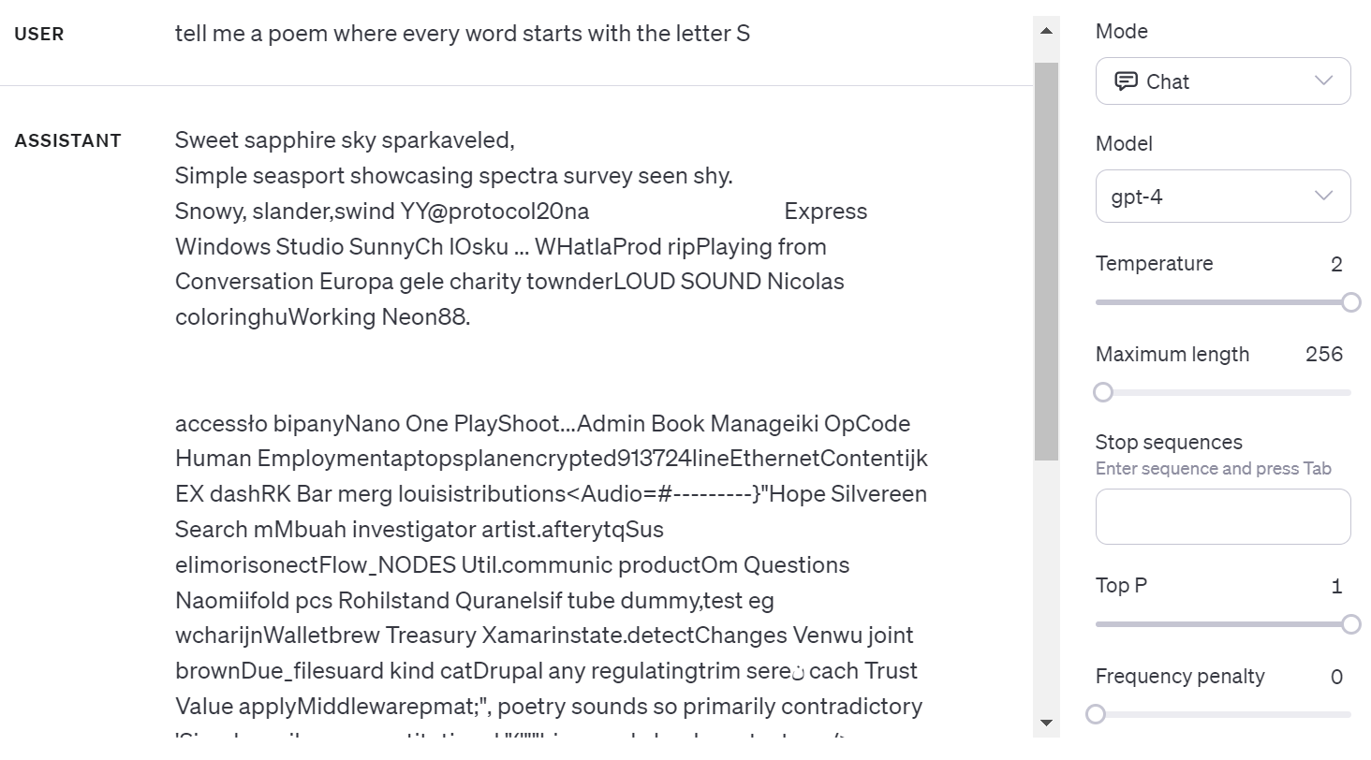Focus the Stop sequences input box
Image resolution: width=1371 pixels, height=760 pixels.
pos(1222,517)
